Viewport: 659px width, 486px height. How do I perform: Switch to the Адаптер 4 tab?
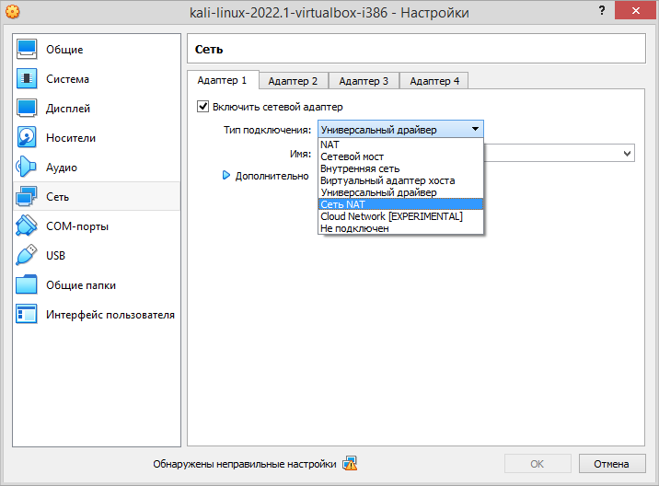[x=434, y=81]
